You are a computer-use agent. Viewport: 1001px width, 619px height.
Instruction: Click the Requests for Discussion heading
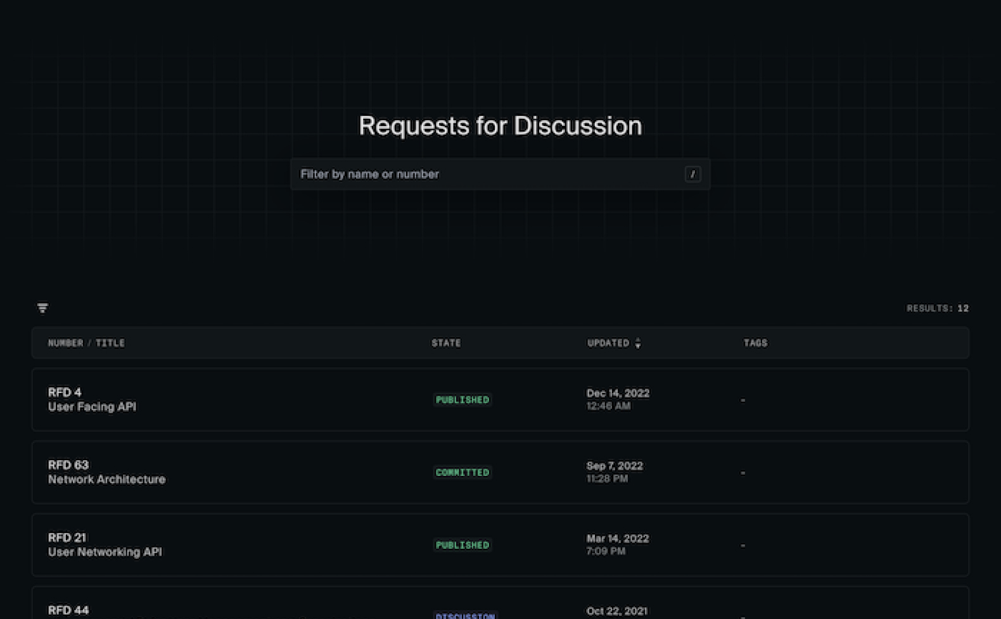(x=500, y=126)
